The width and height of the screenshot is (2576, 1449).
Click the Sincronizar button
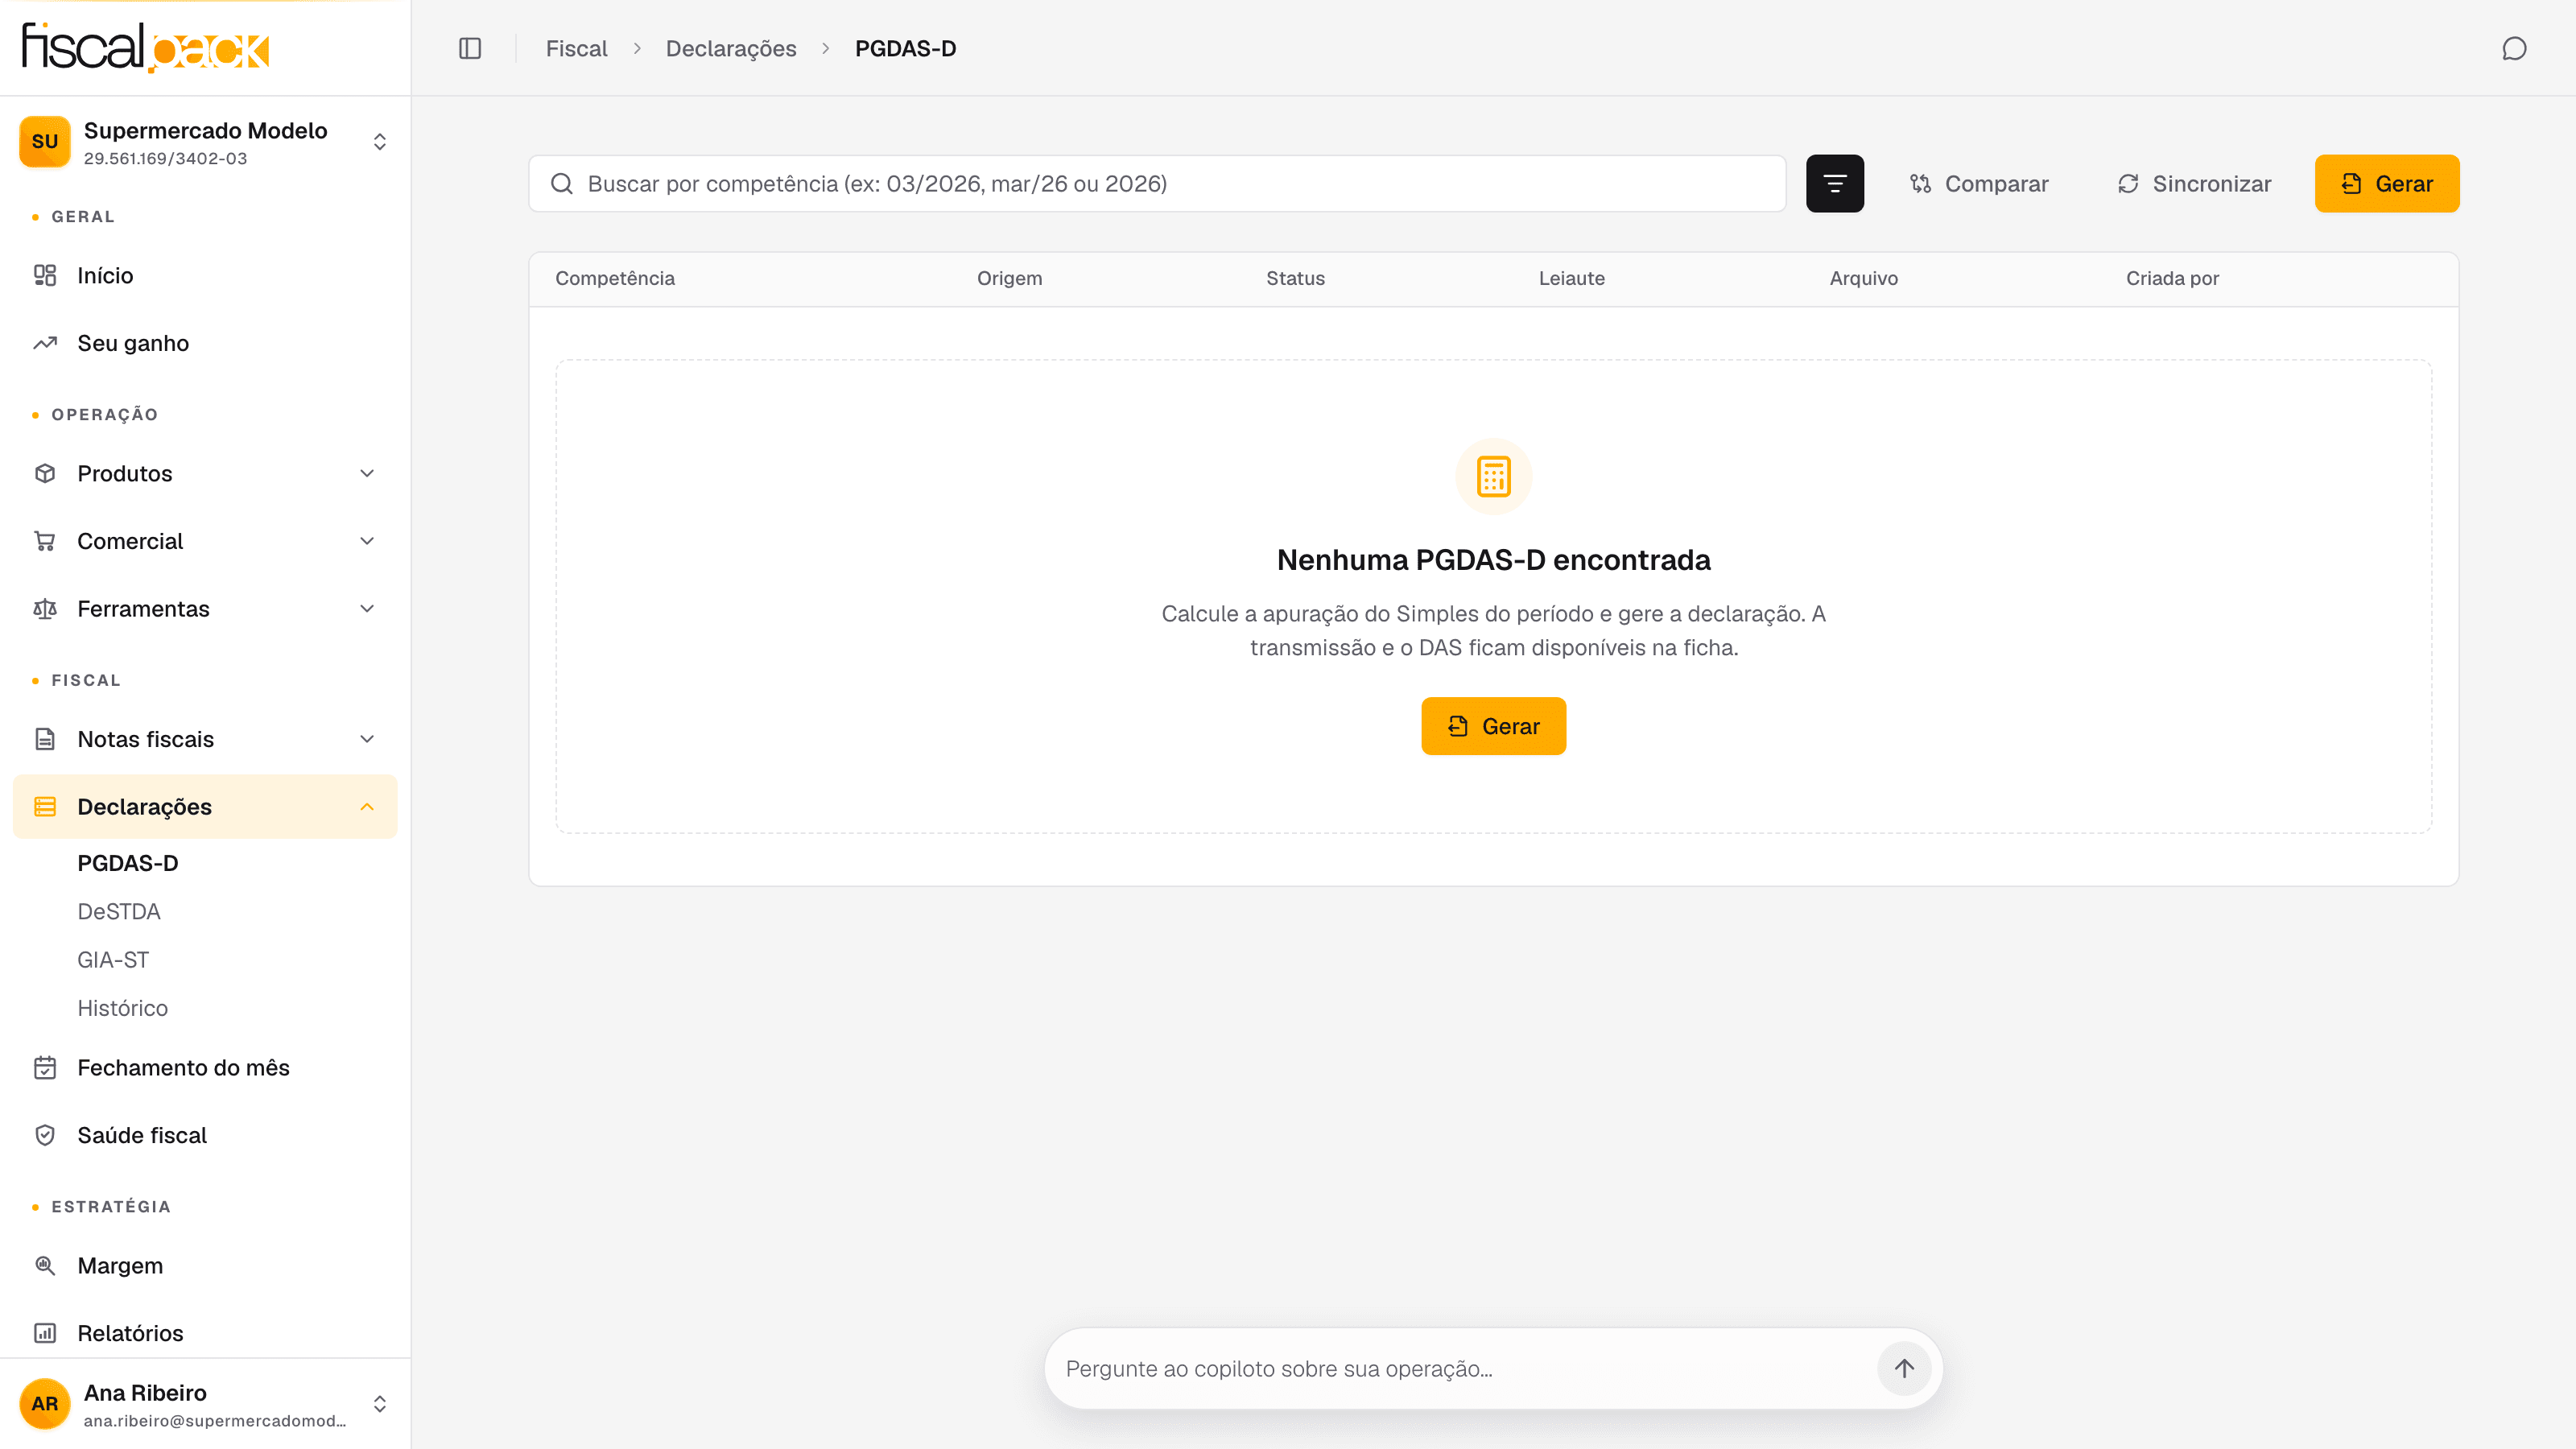[2194, 183]
